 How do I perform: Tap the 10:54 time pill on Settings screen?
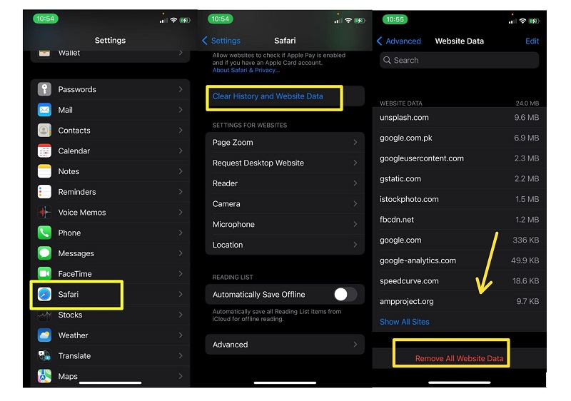[x=45, y=19]
